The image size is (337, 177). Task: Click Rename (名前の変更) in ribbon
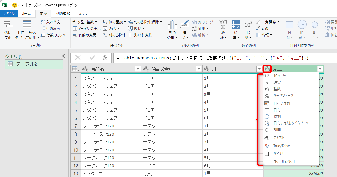[x=85, y=35]
